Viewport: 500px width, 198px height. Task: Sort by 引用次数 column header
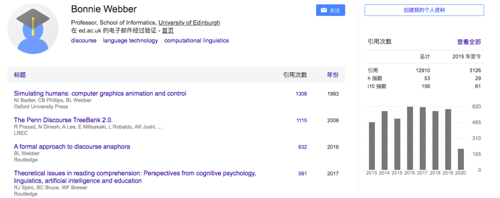[295, 75]
